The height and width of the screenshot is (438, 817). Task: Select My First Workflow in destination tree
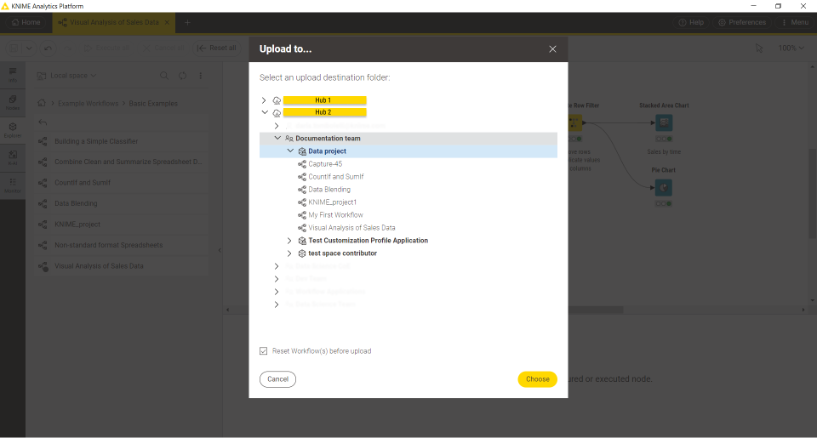[335, 215]
